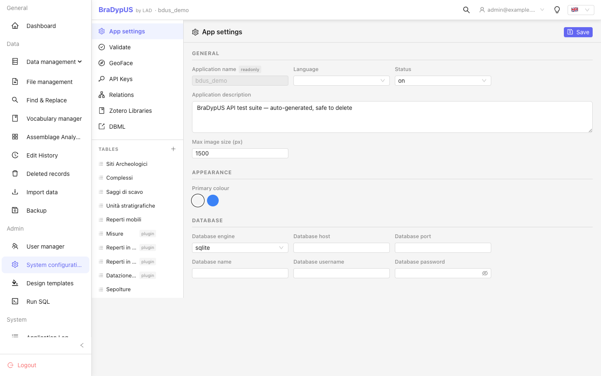This screenshot has width=601, height=376.
Task: Open API Keys menu item
Action: pyautogui.click(x=137, y=79)
